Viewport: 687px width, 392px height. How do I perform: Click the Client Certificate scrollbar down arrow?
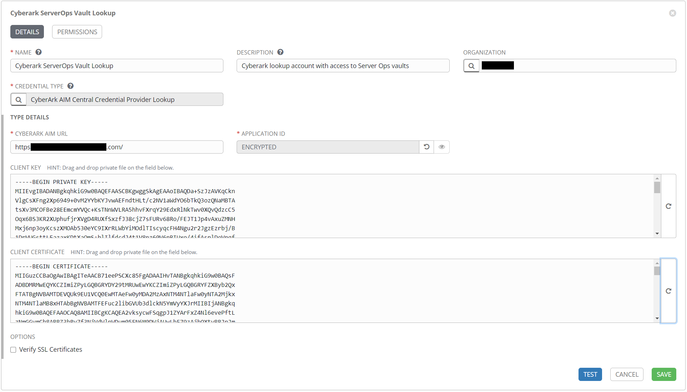coord(657,319)
